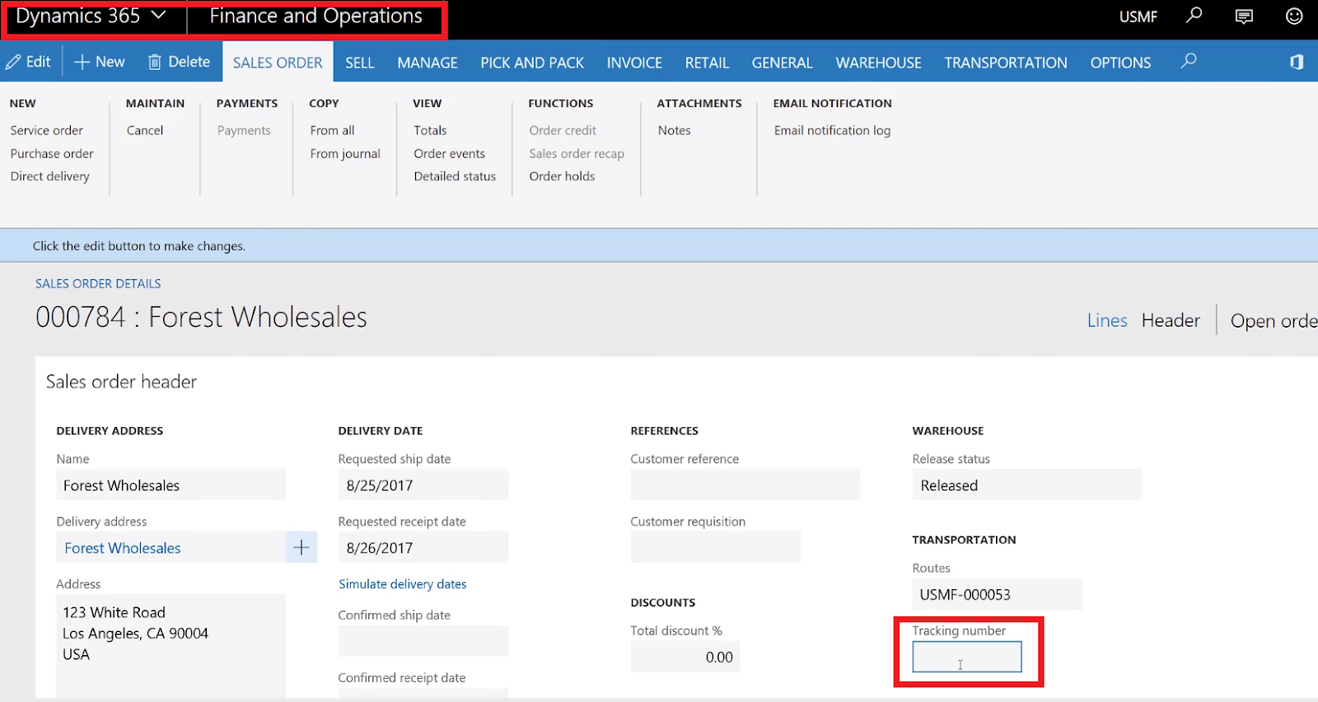Open the MANAGE tab

(428, 63)
